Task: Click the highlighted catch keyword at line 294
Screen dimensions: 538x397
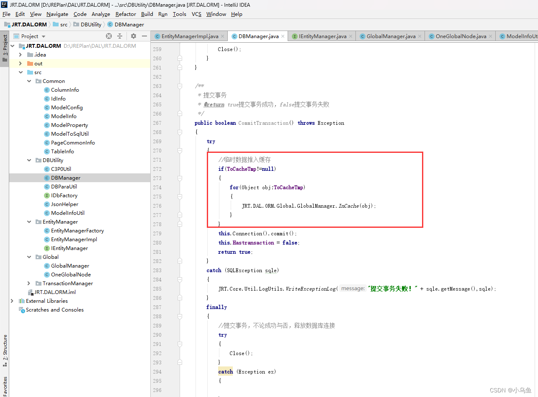Action: [x=226, y=371]
